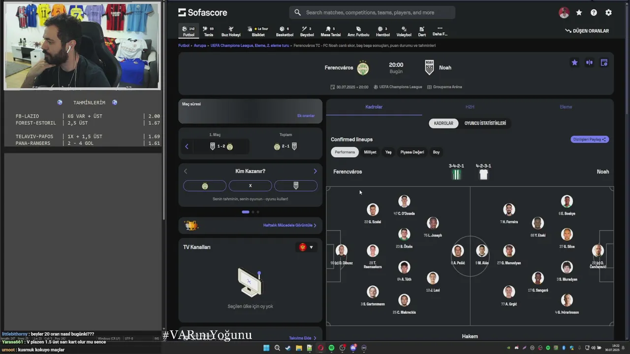Open goalkeeper D. Dibusz on pitch
The width and height of the screenshot is (630, 354).
(x=342, y=254)
